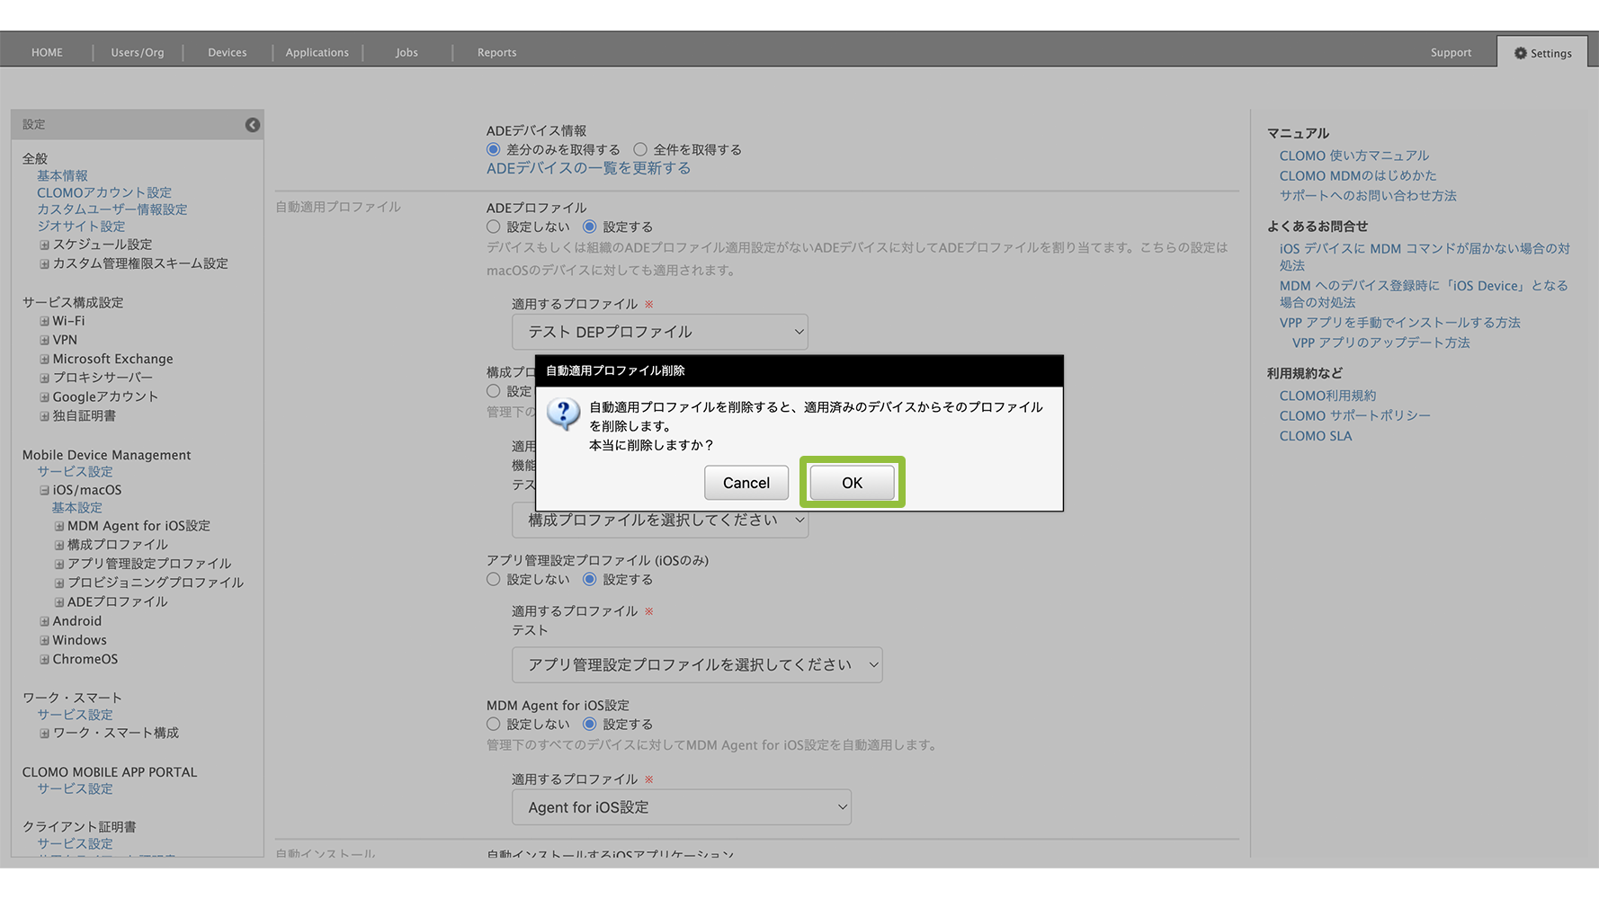Open the Agent for iOS設定 dropdown
1599x899 pixels.
[681, 807]
